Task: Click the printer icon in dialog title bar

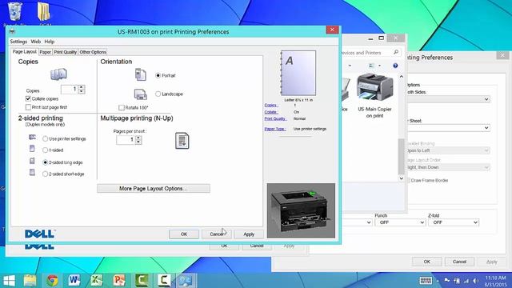Action: click(x=13, y=31)
